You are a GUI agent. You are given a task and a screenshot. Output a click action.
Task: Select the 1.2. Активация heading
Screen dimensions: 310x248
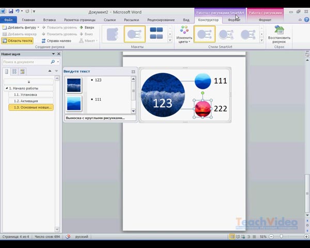point(26,101)
